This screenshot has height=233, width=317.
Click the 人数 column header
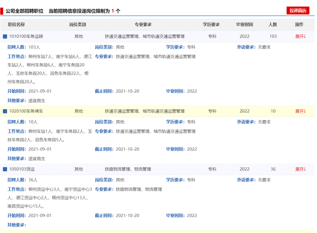click(273, 25)
